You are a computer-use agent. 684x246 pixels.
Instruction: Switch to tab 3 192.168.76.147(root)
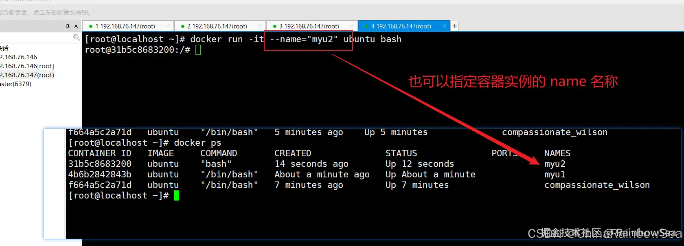pos(312,26)
